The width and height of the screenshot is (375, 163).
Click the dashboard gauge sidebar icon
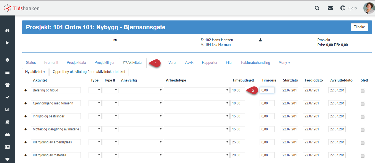[x=7, y=31]
